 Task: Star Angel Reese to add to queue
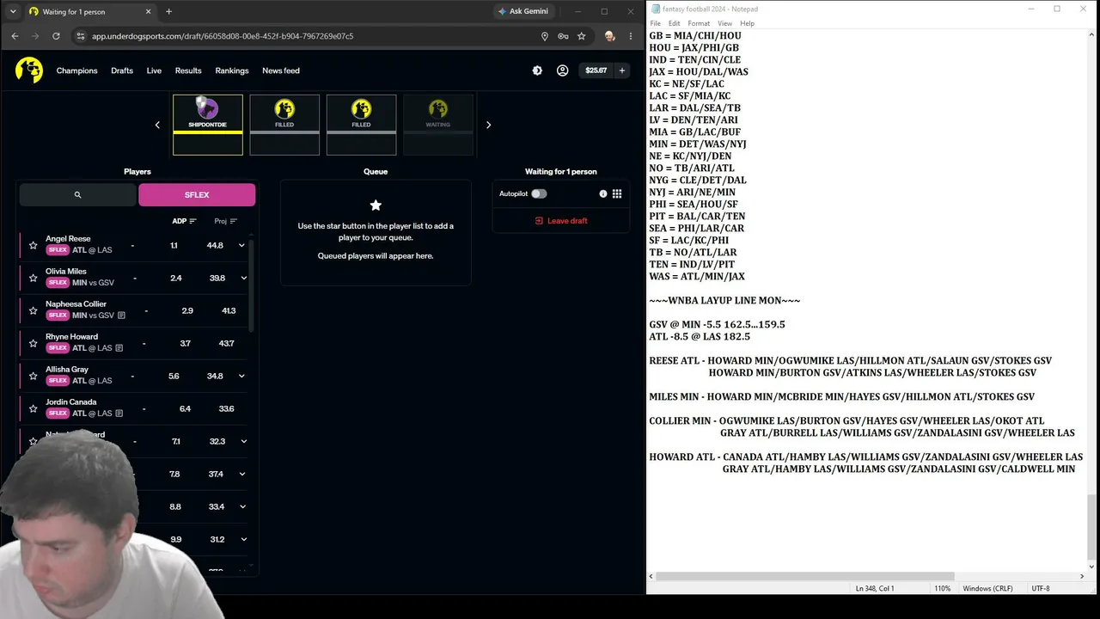pyautogui.click(x=34, y=245)
